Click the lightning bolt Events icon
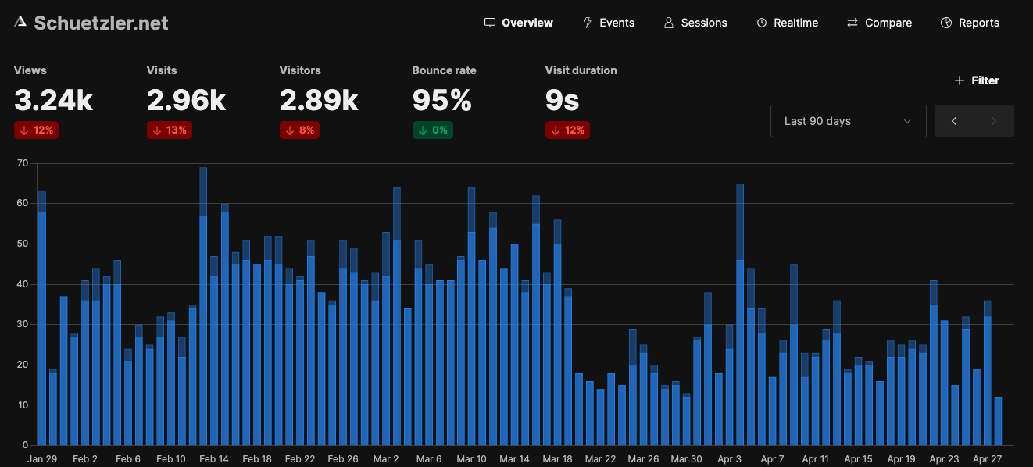 (x=588, y=23)
